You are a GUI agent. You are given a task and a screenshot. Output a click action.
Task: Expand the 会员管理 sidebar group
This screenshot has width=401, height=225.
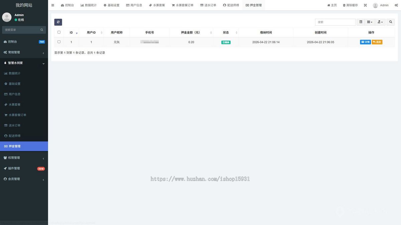click(x=24, y=179)
